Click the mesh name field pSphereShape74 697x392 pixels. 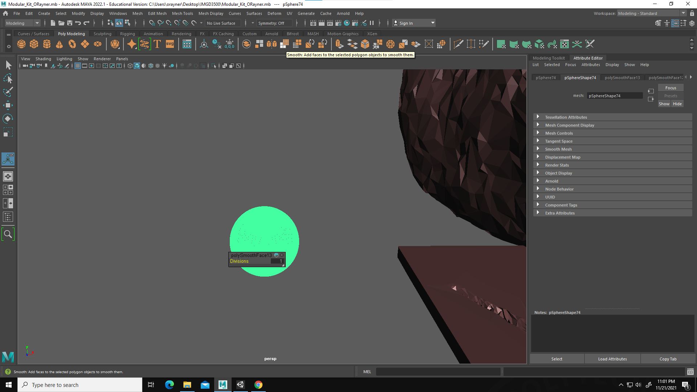click(615, 96)
